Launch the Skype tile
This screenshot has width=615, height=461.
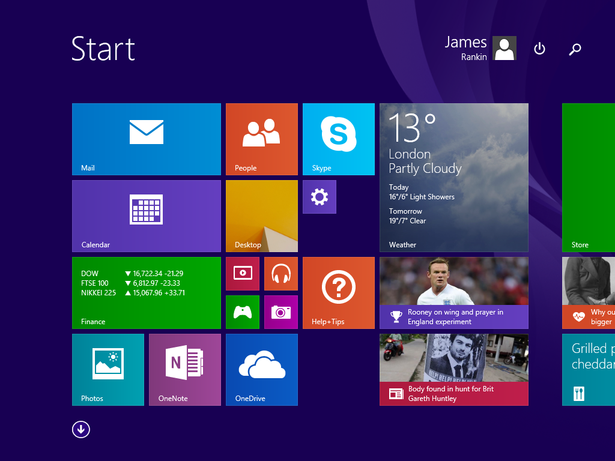pyautogui.click(x=339, y=139)
